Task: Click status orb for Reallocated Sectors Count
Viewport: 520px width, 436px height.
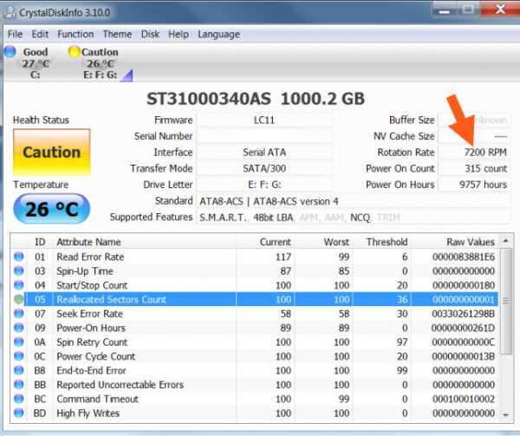Action: (19, 299)
